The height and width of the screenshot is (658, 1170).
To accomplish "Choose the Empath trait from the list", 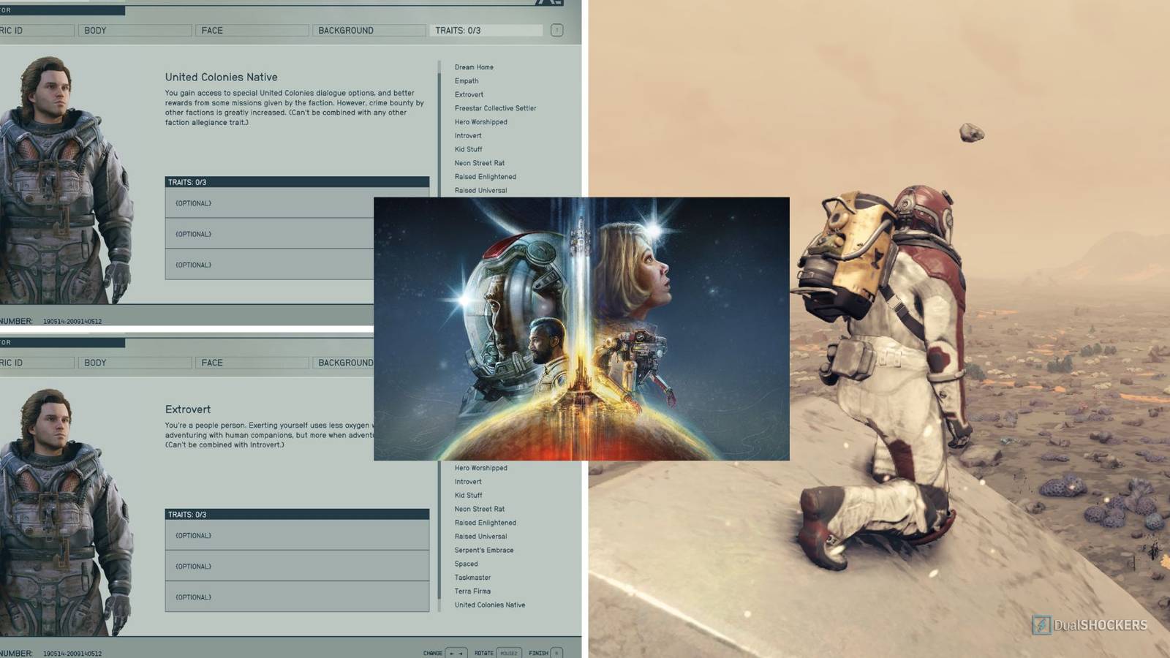I will point(467,81).
